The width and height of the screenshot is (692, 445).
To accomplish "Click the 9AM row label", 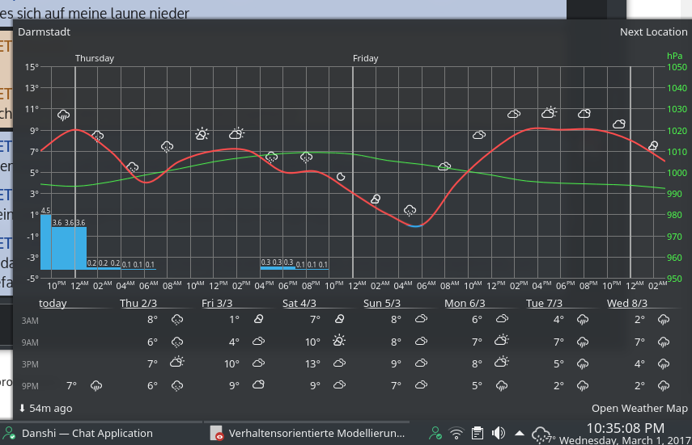I will pos(30,342).
